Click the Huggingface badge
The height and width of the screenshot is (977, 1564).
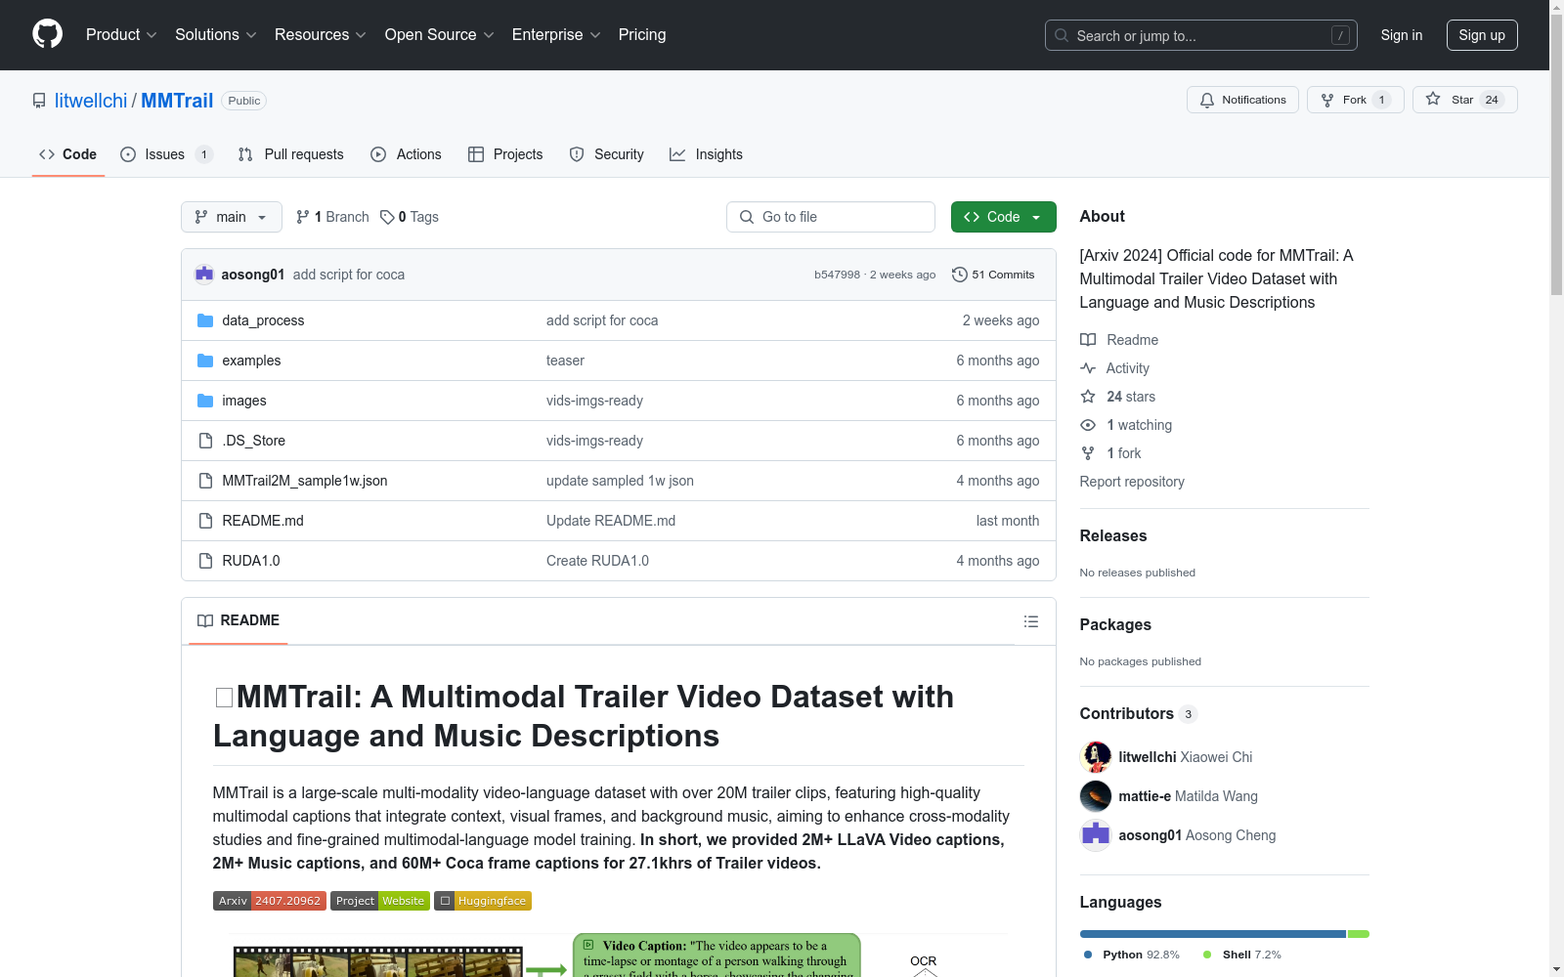(483, 901)
